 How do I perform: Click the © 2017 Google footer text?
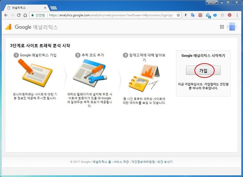(80, 162)
